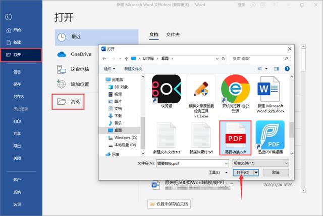323x216 pixels.
Task: Go back with the Backstage back arrow
Action: pyautogui.click(x=9, y=17)
